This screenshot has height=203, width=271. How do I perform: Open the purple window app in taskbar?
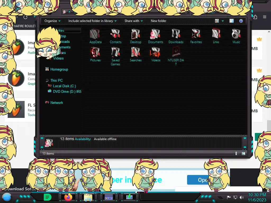(x=109, y=197)
